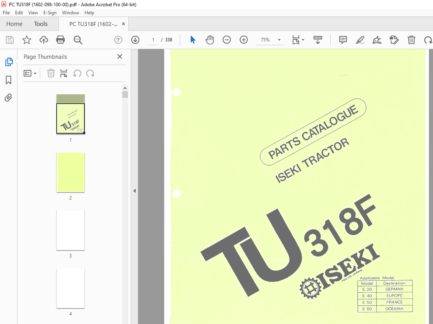
Task: Upload the file to cloud
Action: pyautogui.click(x=44, y=40)
